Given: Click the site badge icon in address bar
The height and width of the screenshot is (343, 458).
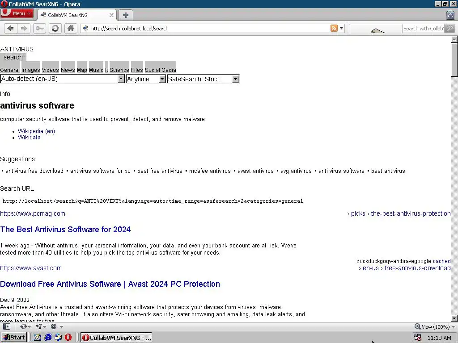Looking at the screenshot, I should point(85,28).
